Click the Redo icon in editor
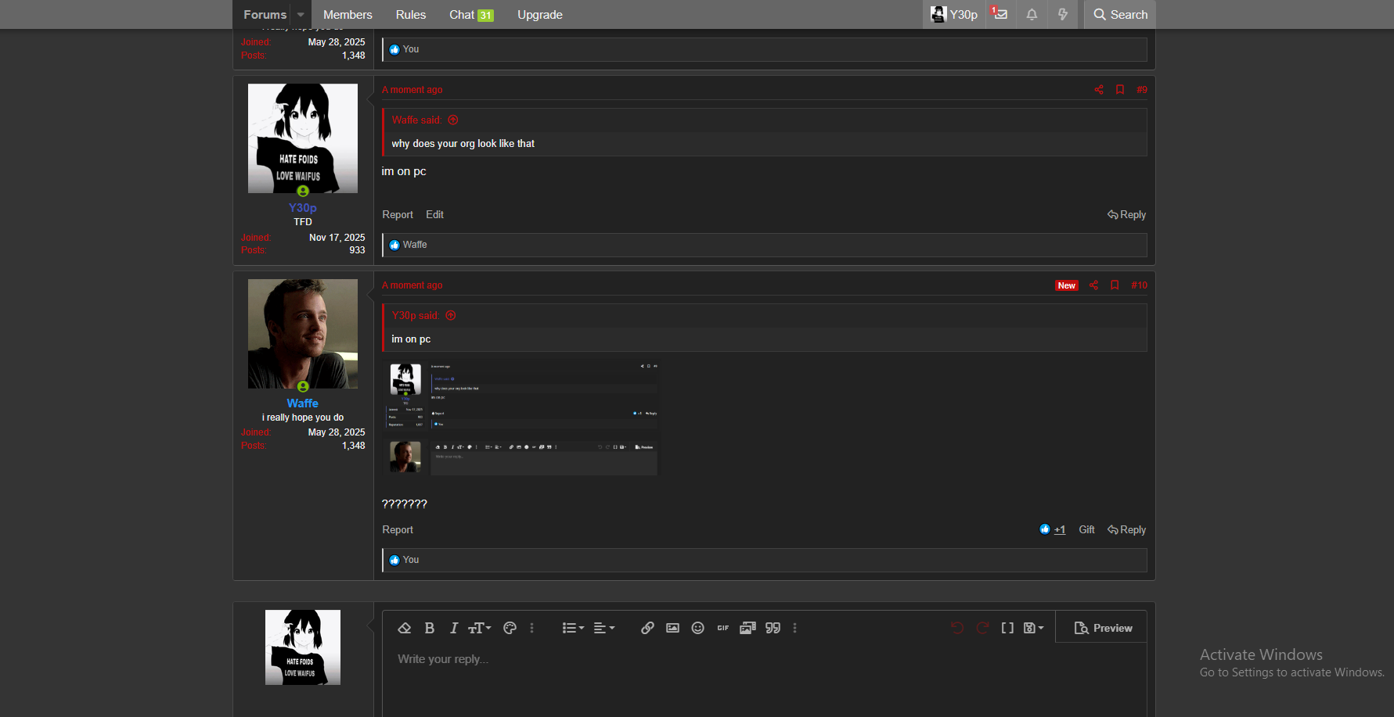The image size is (1394, 717). tap(982, 628)
